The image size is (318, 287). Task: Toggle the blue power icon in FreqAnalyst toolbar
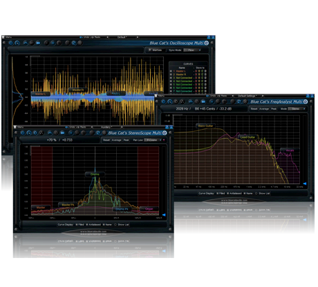(164, 101)
